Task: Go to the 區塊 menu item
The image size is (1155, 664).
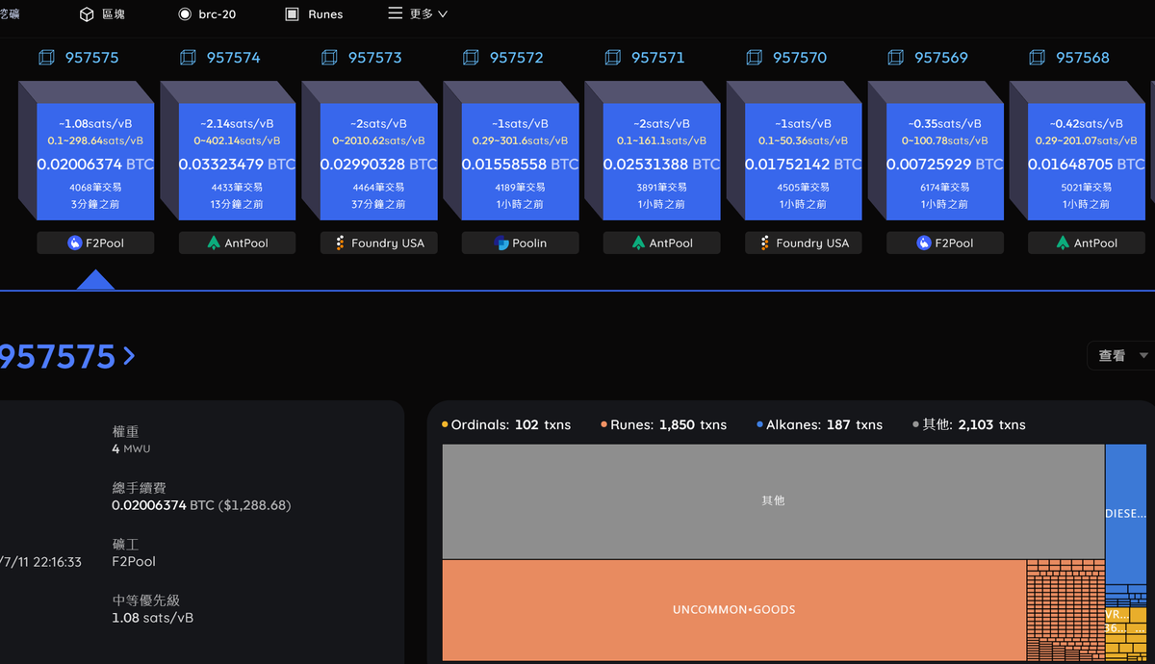Action: click(113, 14)
